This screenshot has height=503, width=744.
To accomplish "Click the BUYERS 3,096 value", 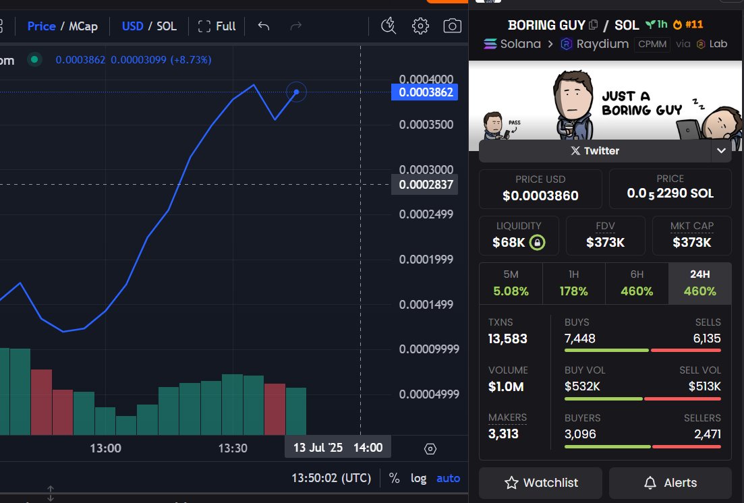I will tap(580, 434).
